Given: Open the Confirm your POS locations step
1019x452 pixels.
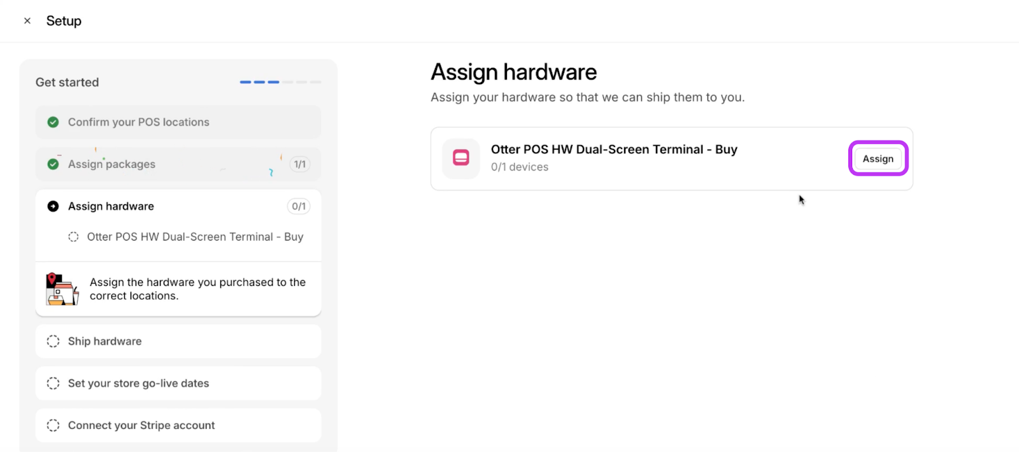Looking at the screenshot, I should click(x=139, y=122).
